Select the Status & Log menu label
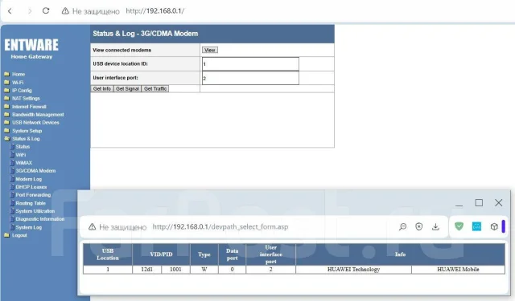 tap(26, 139)
